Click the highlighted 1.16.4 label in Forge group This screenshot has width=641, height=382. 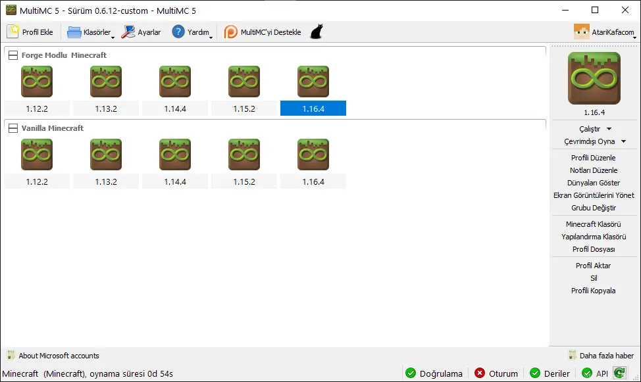coord(313,108)
